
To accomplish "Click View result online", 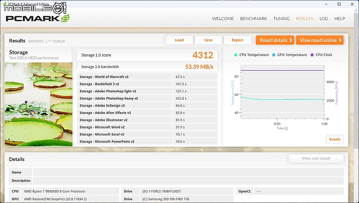I will 320,40.
